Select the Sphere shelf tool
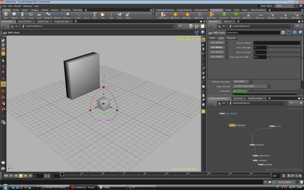 (14, 15)
